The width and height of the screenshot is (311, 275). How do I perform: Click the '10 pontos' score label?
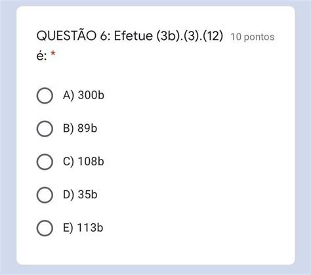[253, 37]
